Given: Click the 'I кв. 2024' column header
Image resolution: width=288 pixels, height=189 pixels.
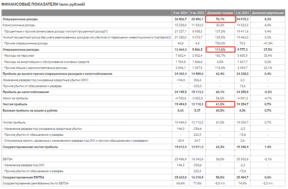Looking at the screenshot, I should click(x=243, y=13).
